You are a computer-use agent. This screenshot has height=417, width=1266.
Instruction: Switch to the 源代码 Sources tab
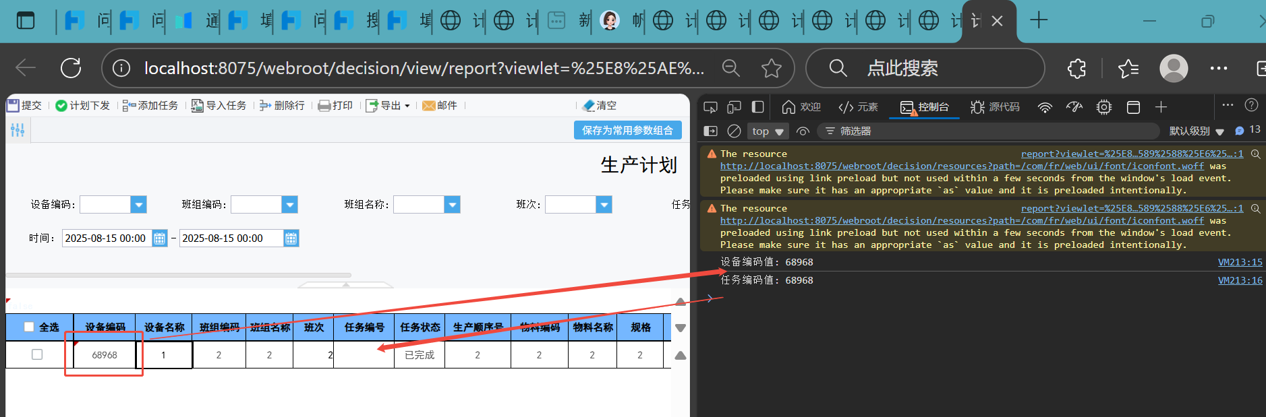(995, 107)
